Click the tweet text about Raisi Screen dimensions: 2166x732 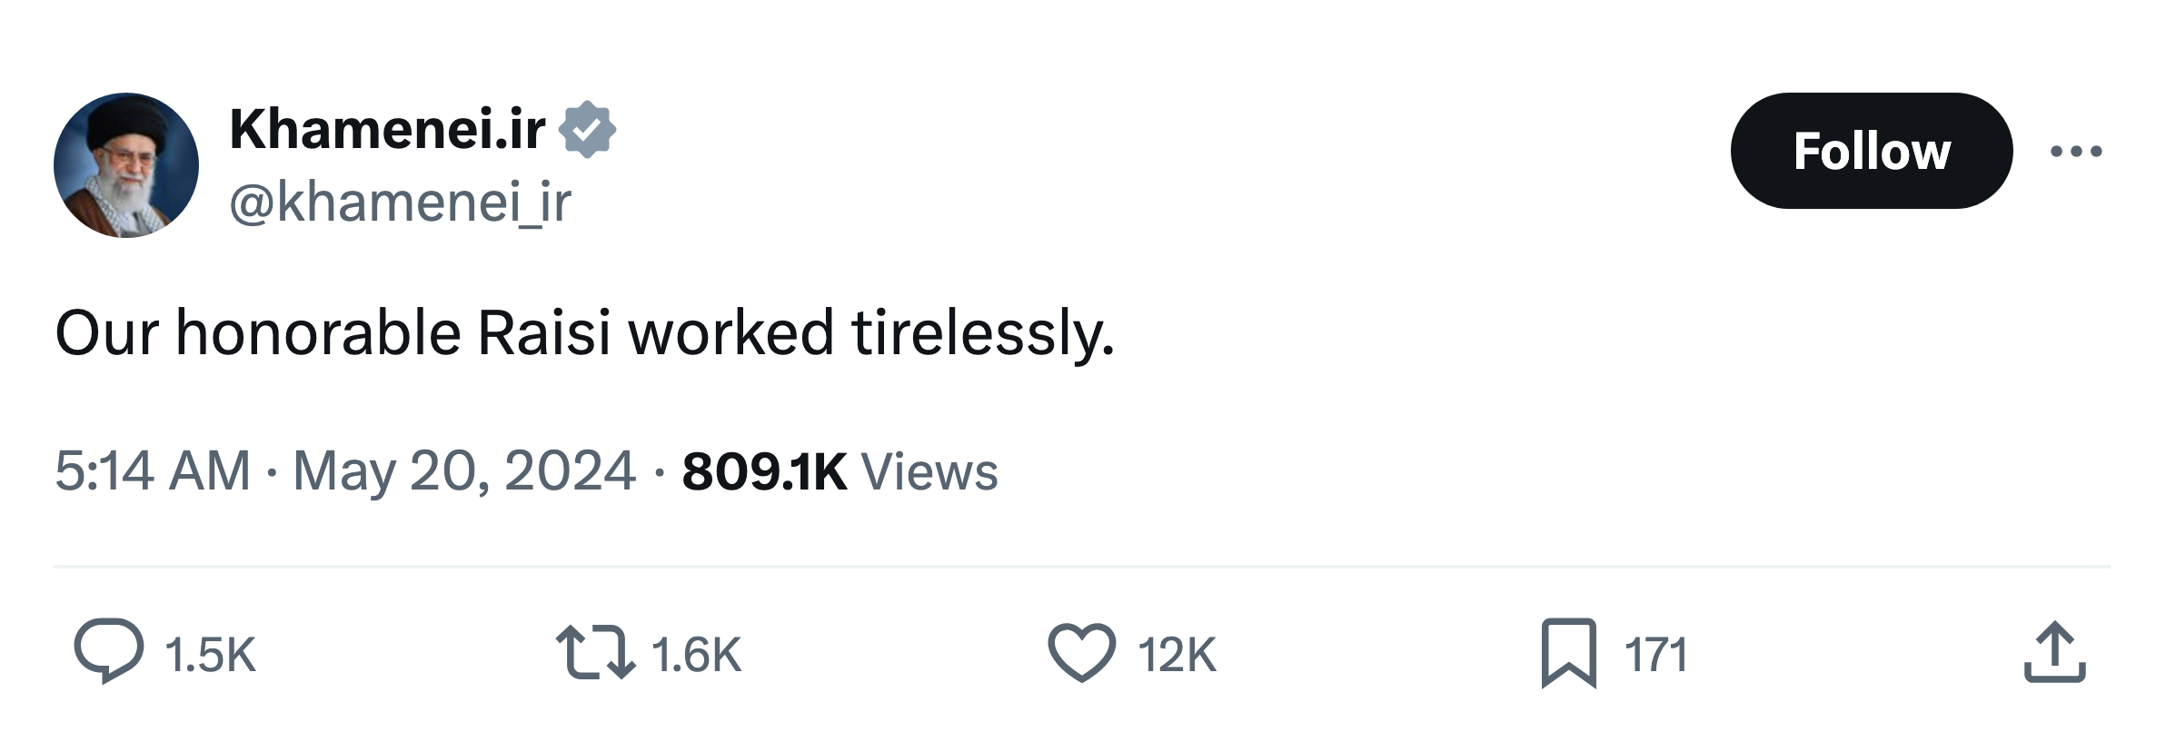(584, 333)
